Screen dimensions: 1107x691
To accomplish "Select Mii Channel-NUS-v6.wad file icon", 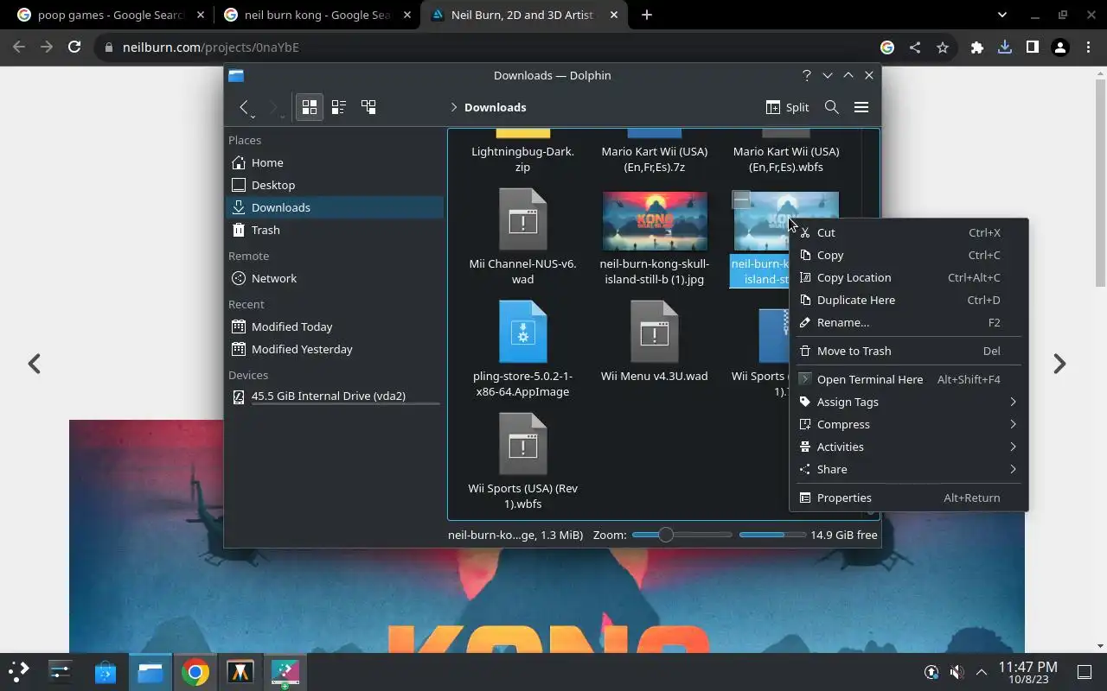I will tap(523, 219).
